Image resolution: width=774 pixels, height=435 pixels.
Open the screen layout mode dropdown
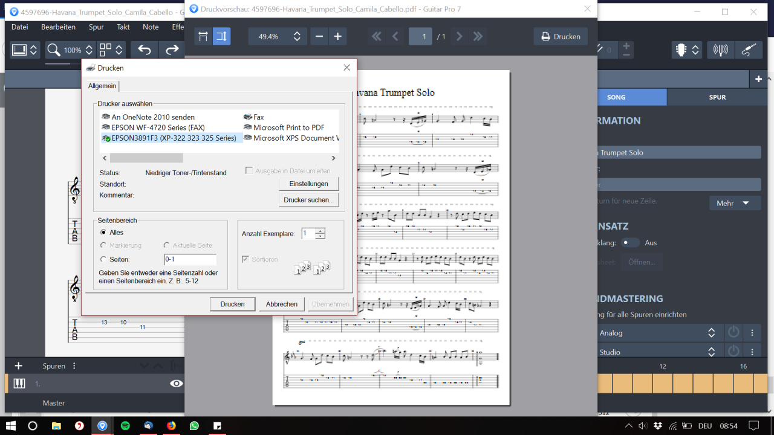point(26,50)
